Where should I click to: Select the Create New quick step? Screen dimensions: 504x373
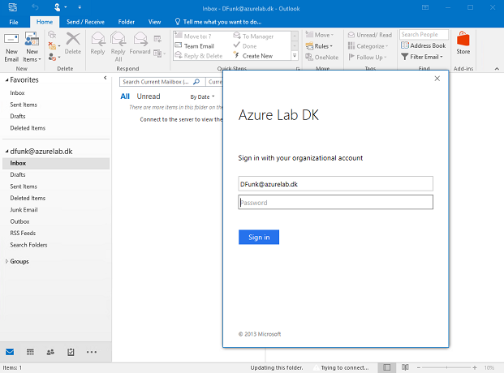[x=253, y=56]
